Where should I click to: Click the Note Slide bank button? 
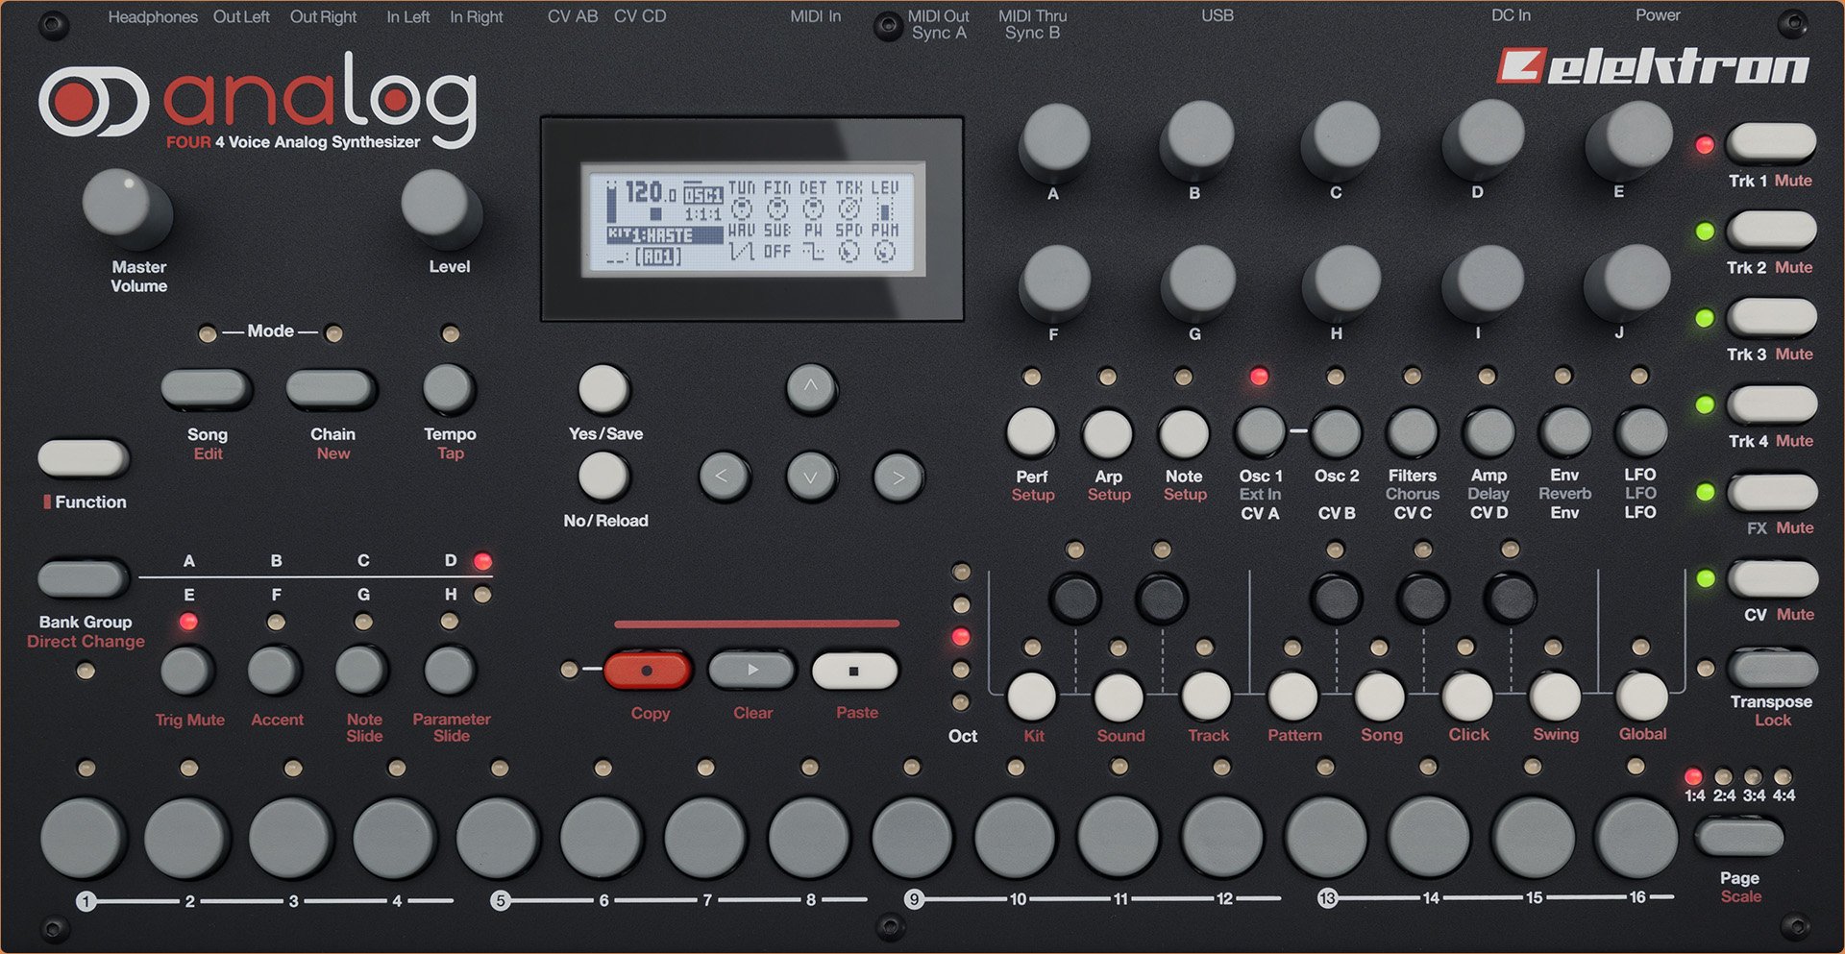coord(362,670)
